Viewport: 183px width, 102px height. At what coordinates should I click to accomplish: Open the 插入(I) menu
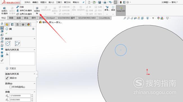point(51,2)
